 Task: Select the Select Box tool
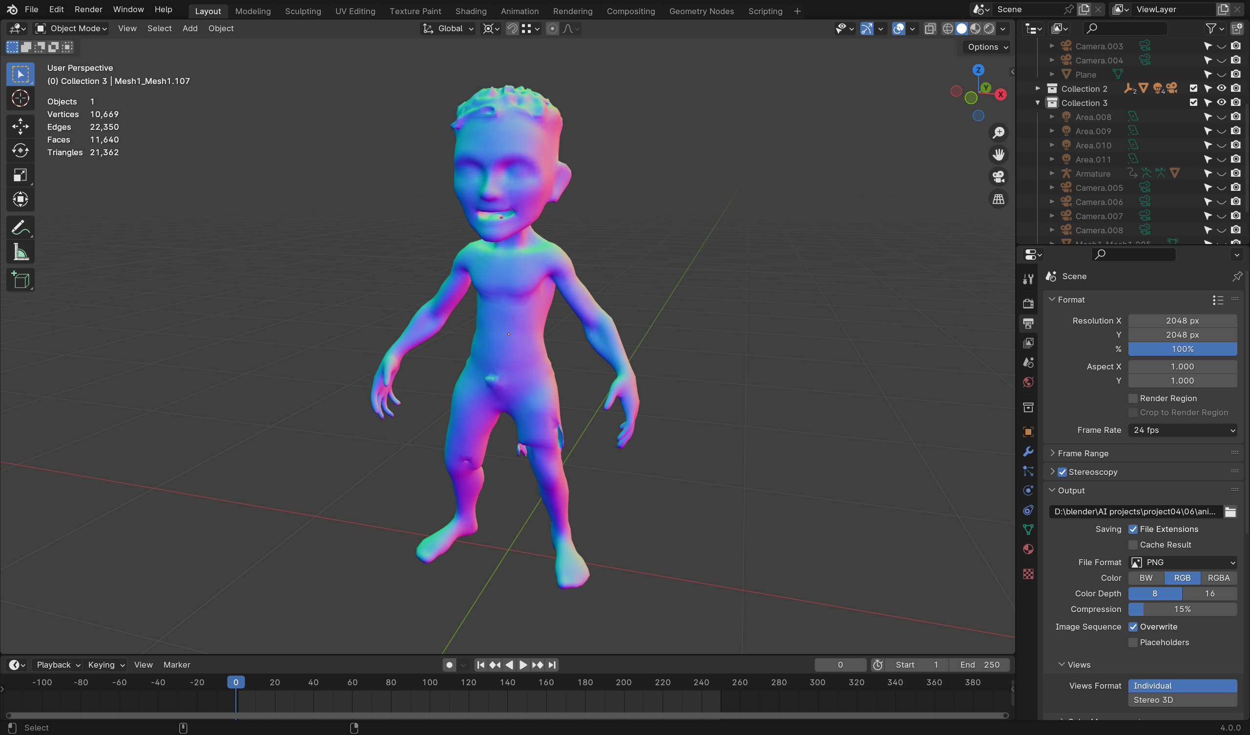[21, 74]
